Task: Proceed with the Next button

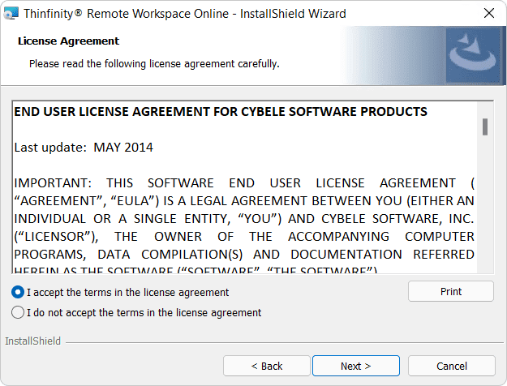Action: (x=355, y=366)
